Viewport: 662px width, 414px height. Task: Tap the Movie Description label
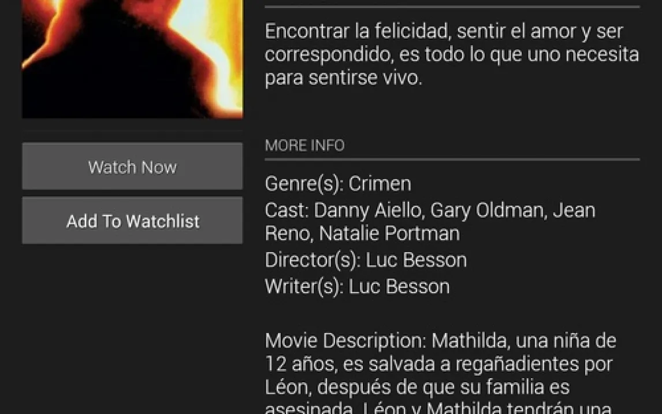[346, 341]
